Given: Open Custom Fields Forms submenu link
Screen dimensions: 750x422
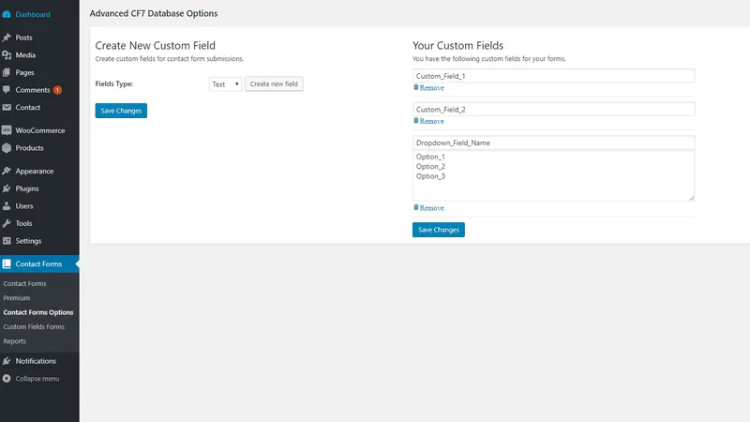Looking at the screenshot, I should [34, 326].
